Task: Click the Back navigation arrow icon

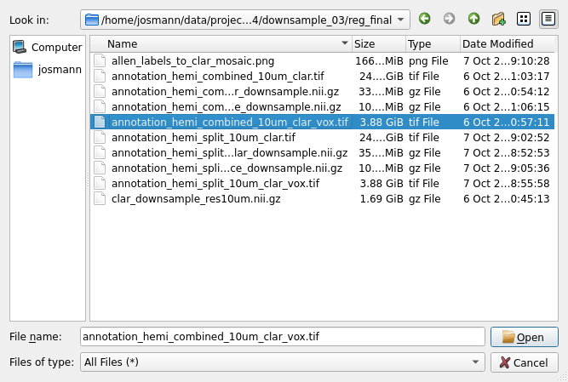Action: (x=425, y=19)
